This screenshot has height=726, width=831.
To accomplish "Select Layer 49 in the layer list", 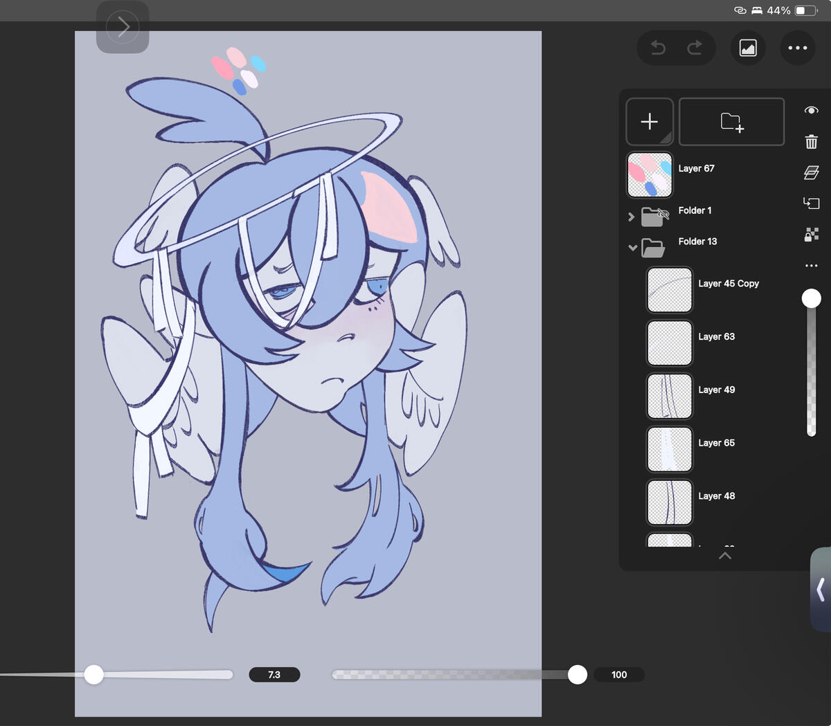I will click(716, 390).
